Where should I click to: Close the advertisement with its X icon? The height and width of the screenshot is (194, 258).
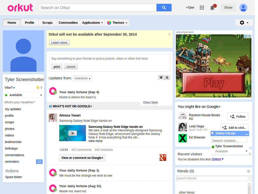click(250, 36)
